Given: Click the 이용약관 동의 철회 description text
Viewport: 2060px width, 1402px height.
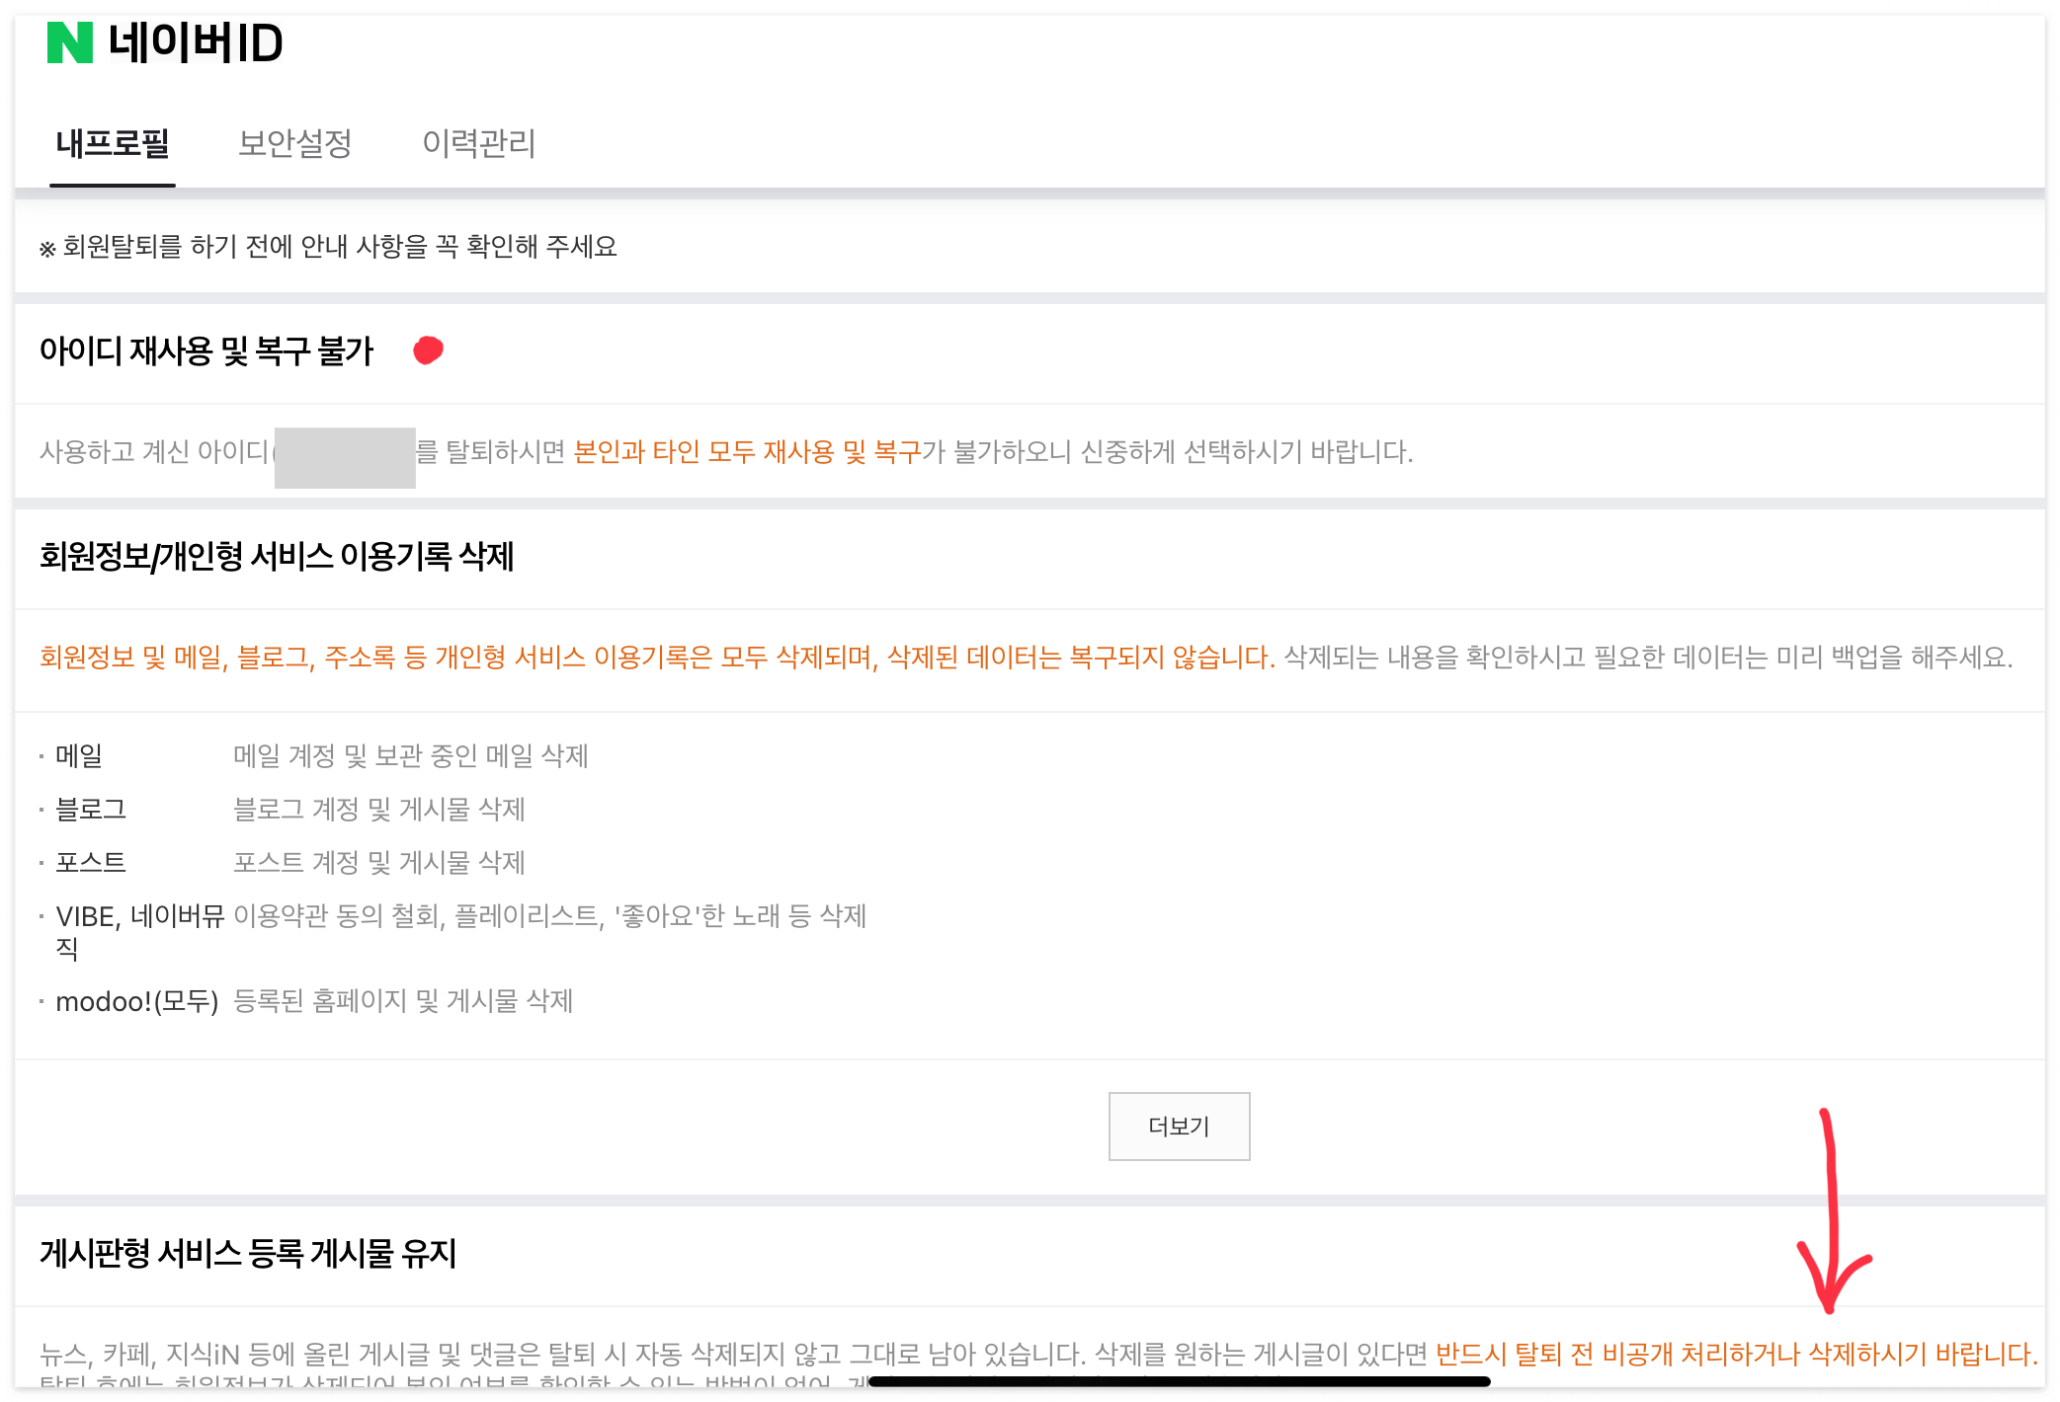Looking at the screenshot, I should coord(550,916).
